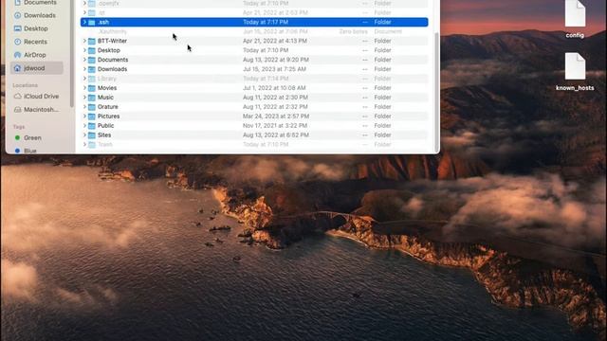
Task: Click the 'config' label on the desktop
Action: click(575, 35)
